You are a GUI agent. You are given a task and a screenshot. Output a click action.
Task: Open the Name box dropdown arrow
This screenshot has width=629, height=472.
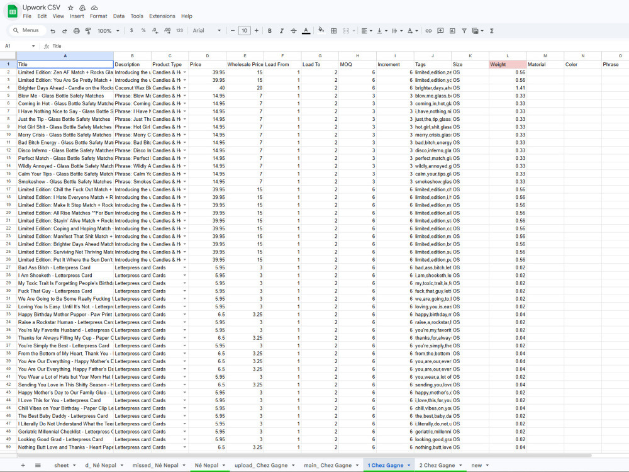click(x=33, y=46)
